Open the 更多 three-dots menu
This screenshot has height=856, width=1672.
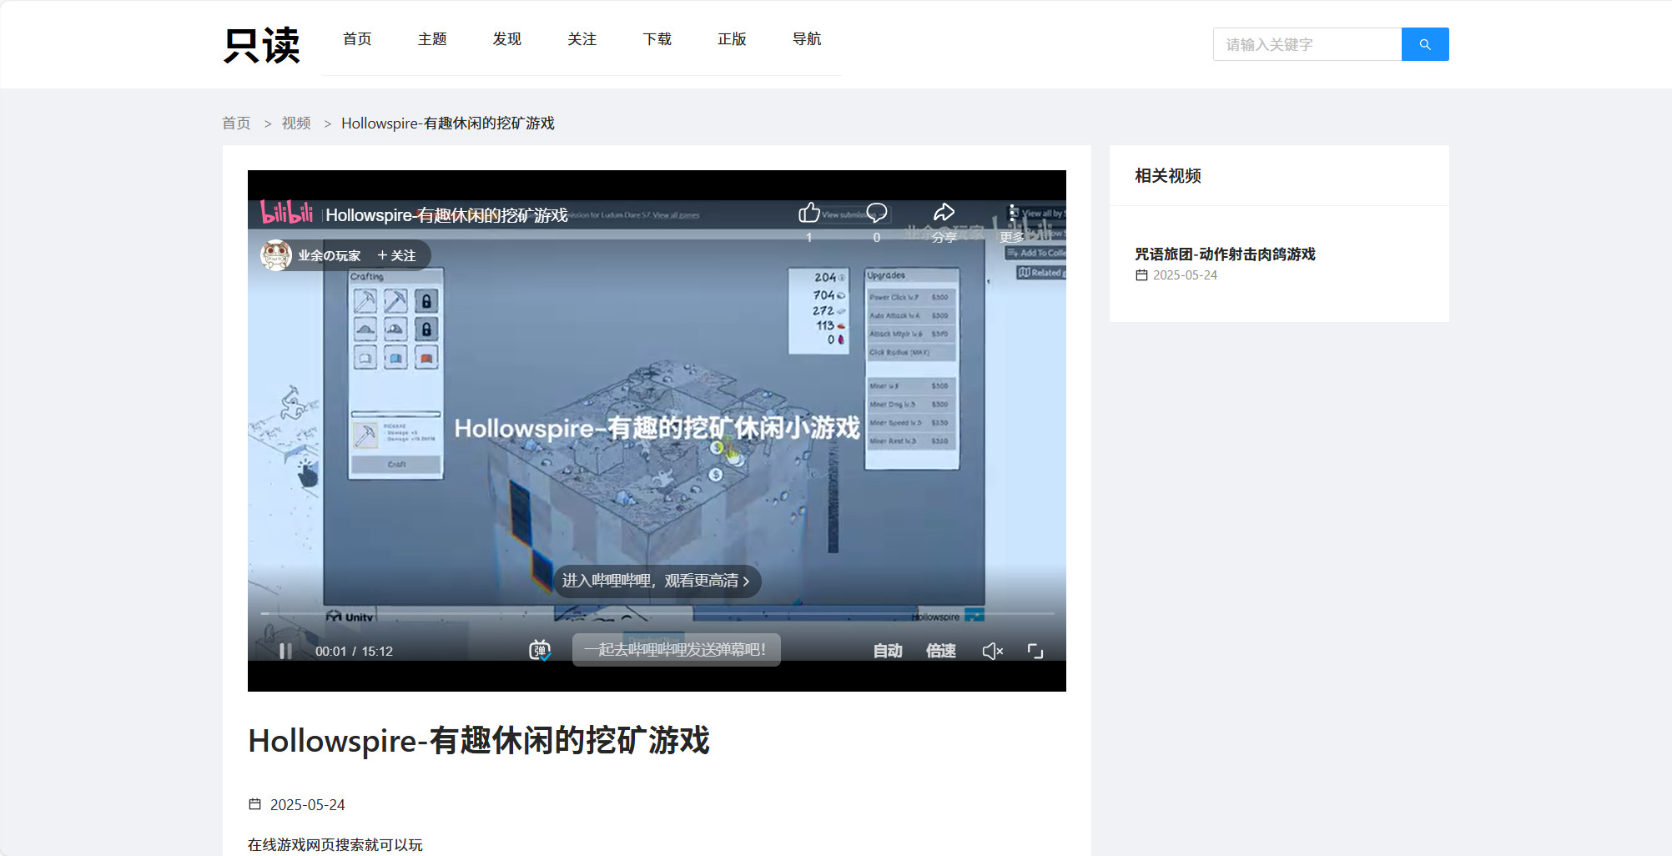tap(1012, 214)
